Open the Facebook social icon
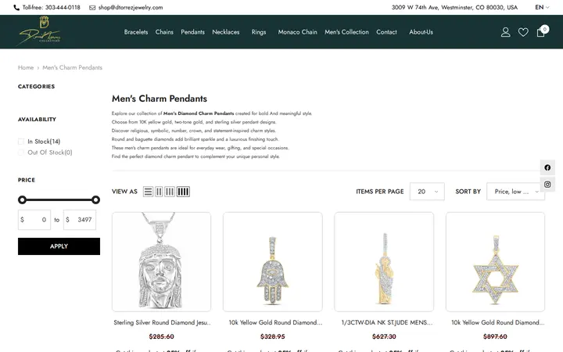The image size is (563, 352). pos(547,167)
